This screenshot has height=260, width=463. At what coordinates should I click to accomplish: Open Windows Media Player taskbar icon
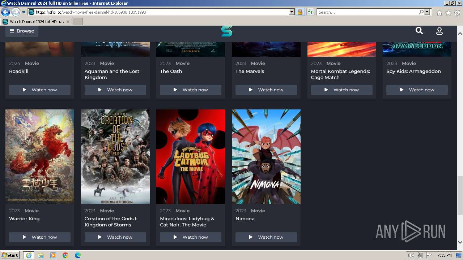coord(53,255)
